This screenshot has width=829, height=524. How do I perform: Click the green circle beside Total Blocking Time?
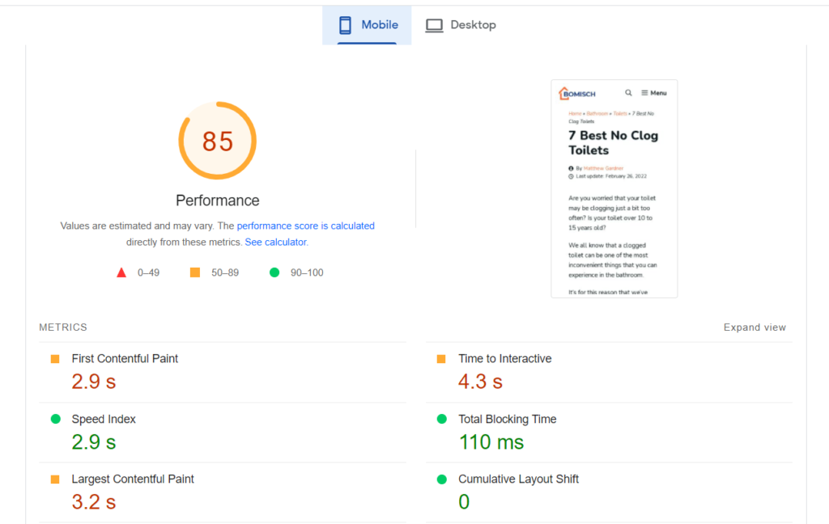(441, 419)
